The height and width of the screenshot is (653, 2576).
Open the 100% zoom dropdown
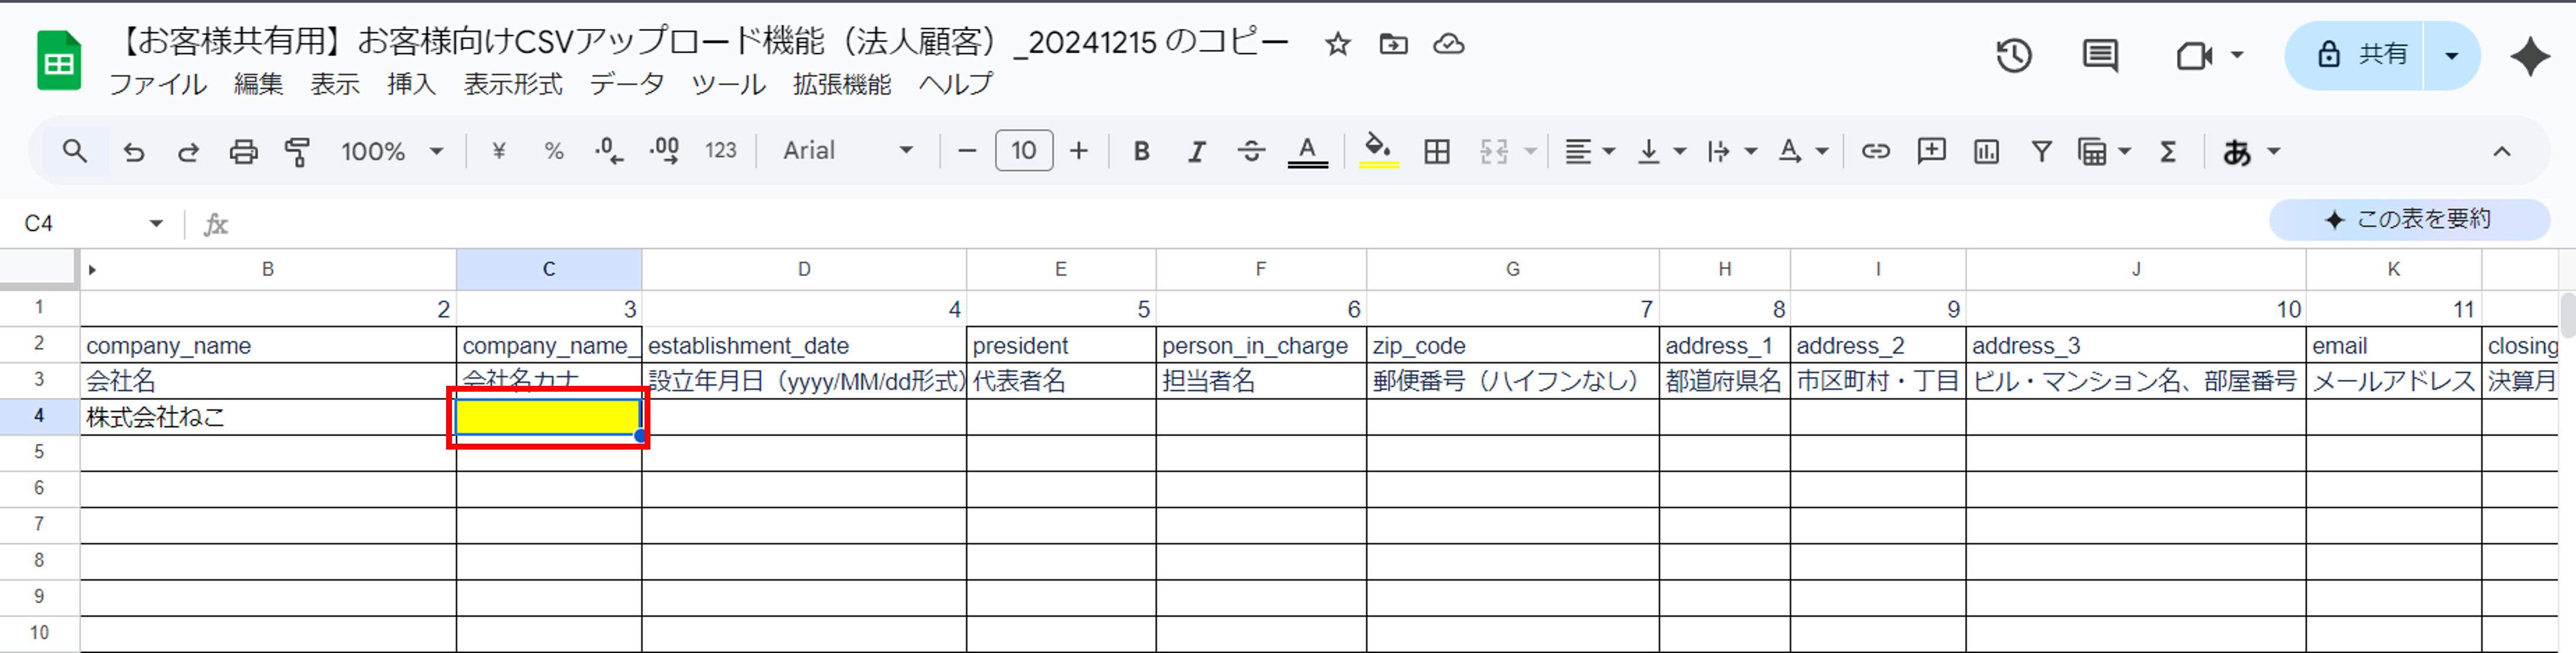[391, 152]
